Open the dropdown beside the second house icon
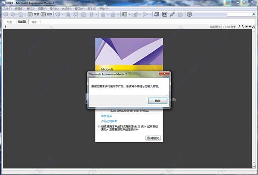 coord(118,14)
